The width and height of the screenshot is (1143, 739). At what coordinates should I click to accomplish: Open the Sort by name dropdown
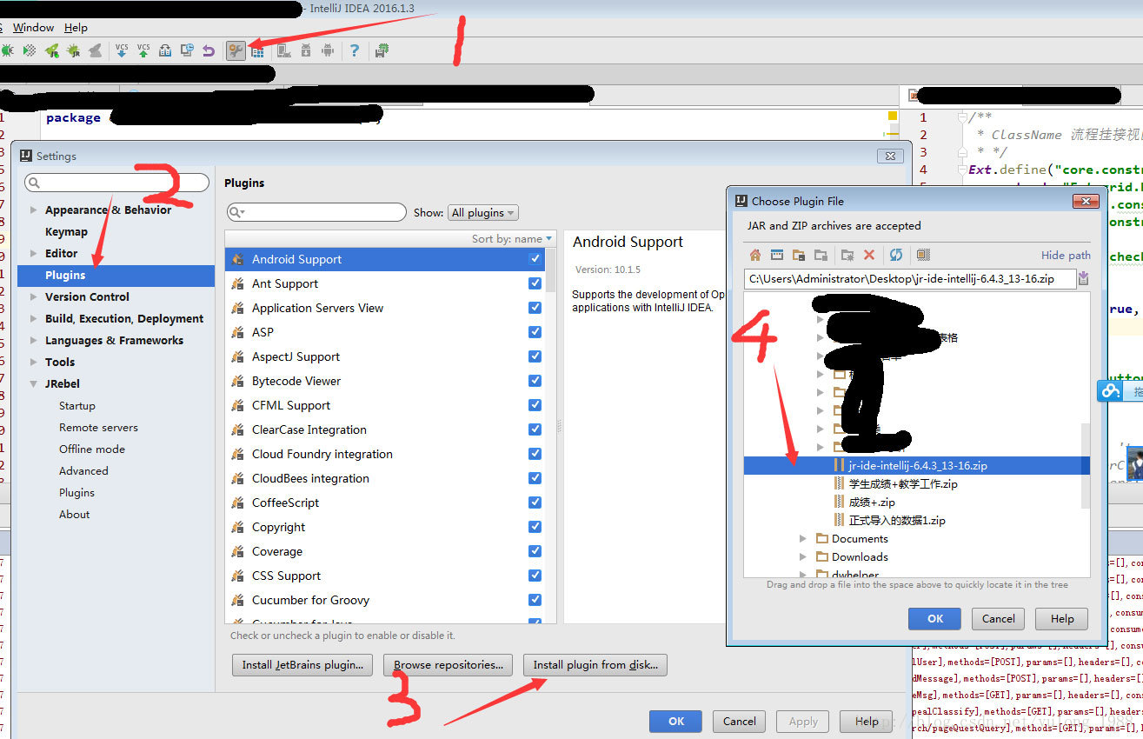512,238
